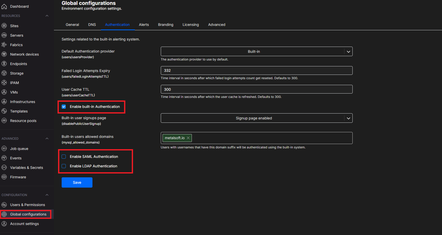Open Firmware via its sidebar icon
The width and height of the screenshot is (442, 235).
pos(4,177)
